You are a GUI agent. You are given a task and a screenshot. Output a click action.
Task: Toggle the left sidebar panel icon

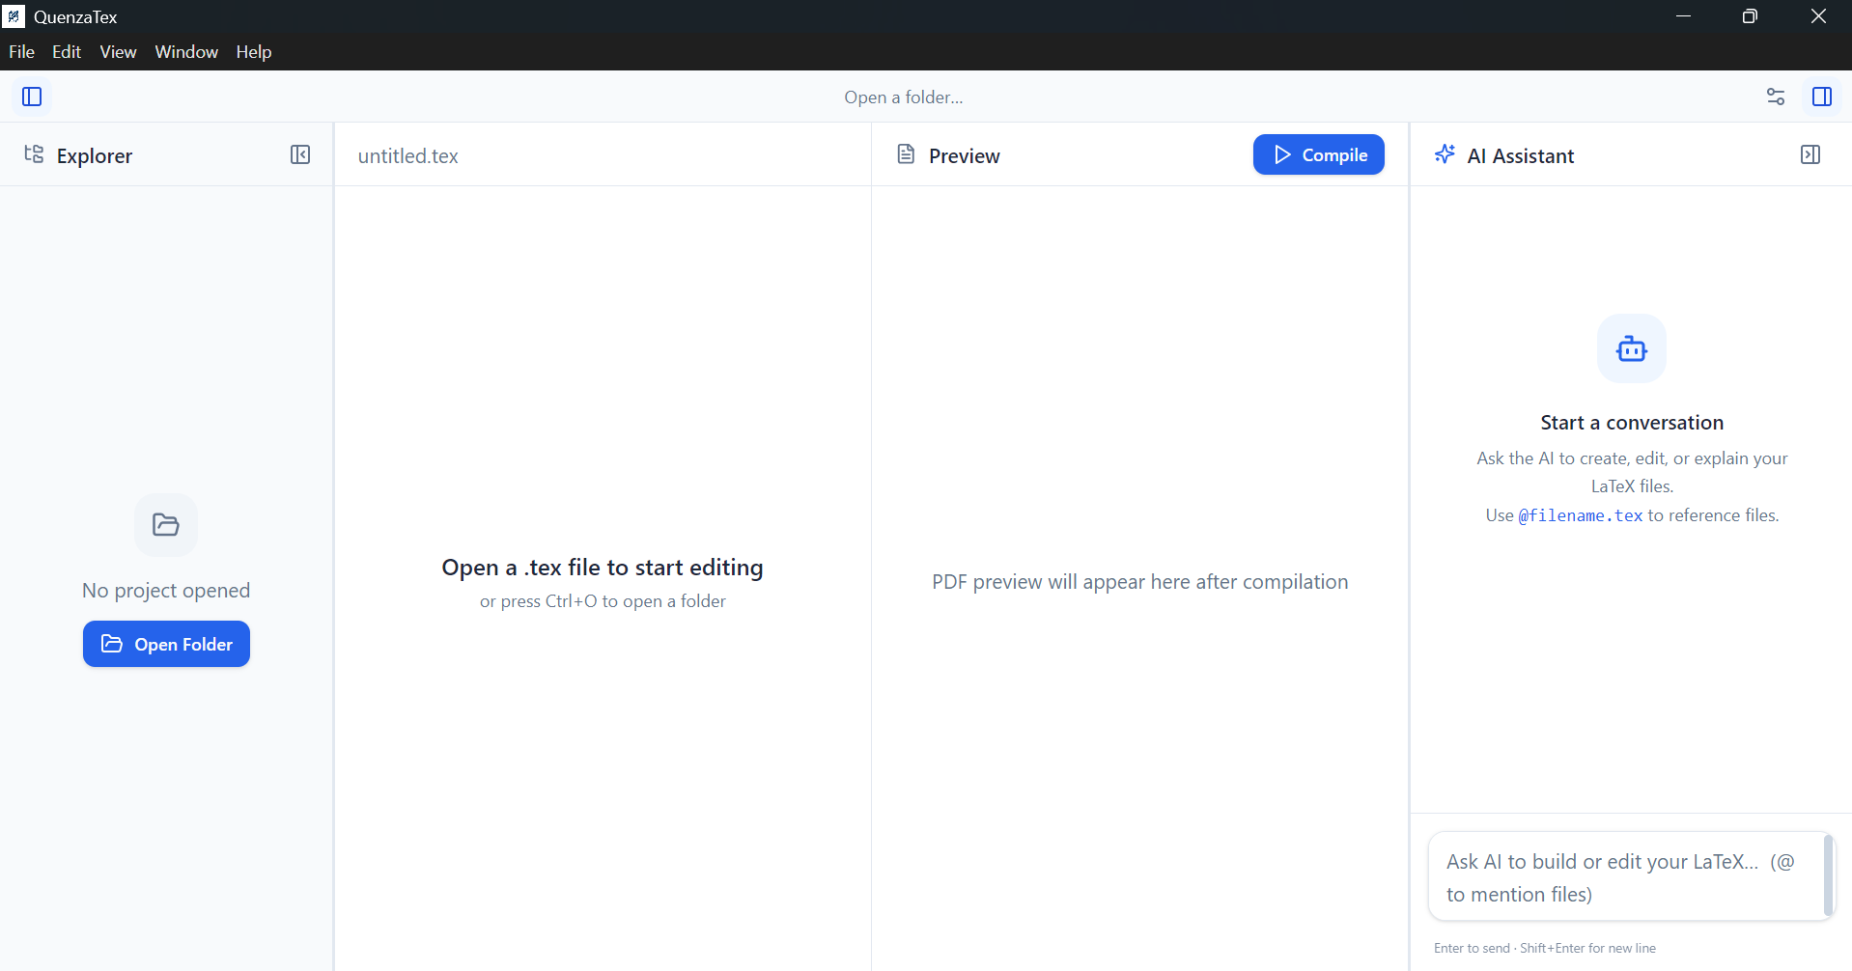32,97
